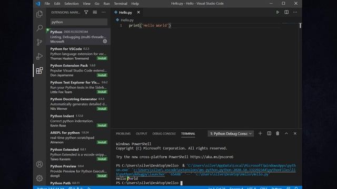
Task: Install Python Extension Pack
Action: (x=102, y=75)
